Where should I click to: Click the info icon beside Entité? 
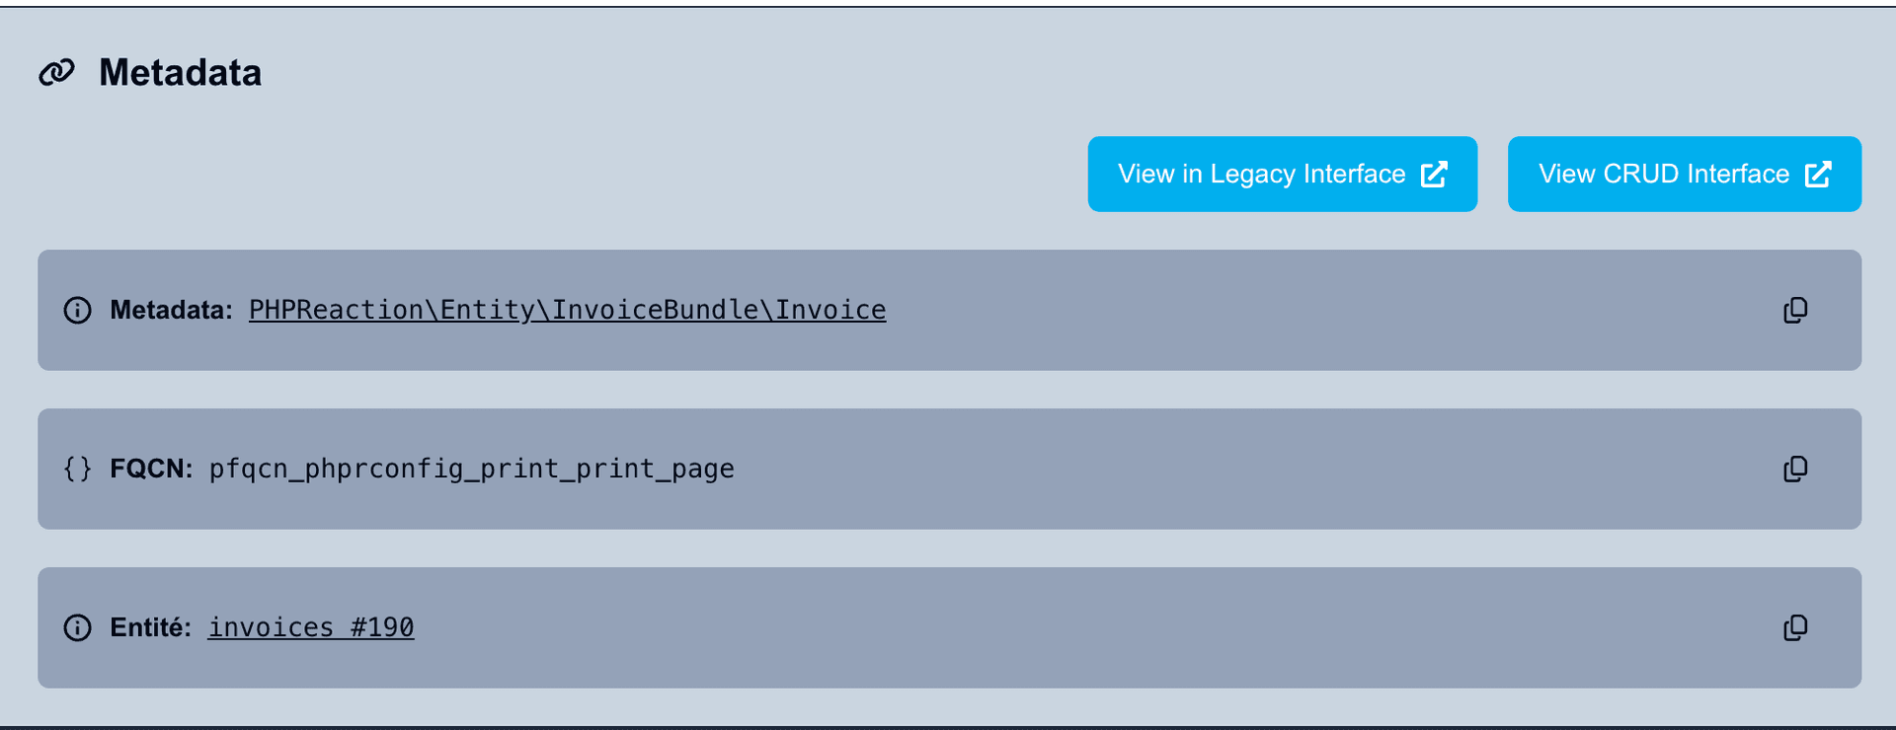pos(77,627)
